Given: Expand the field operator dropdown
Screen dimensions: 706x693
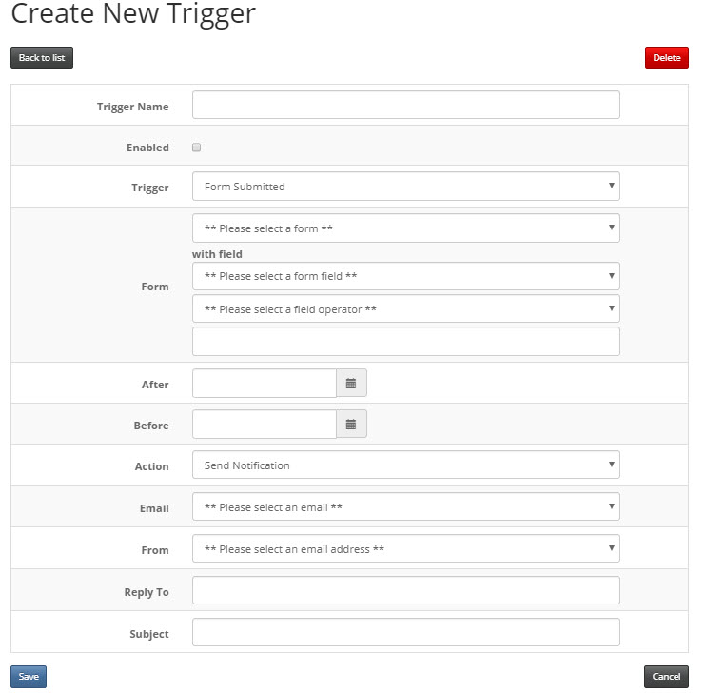Looking at the screenshot, I should click(x=405, y=308).
